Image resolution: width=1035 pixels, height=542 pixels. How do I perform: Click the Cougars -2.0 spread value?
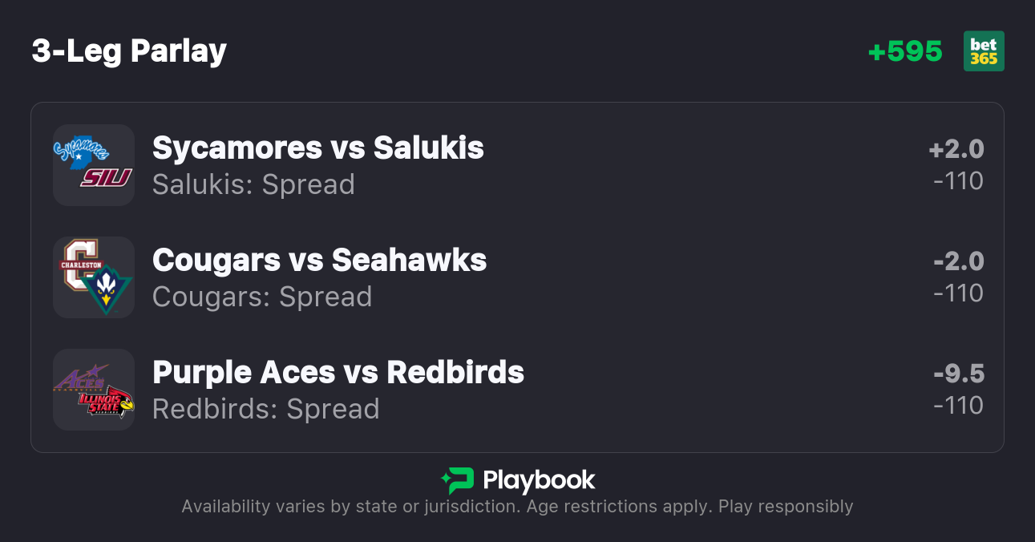(958, 261)
